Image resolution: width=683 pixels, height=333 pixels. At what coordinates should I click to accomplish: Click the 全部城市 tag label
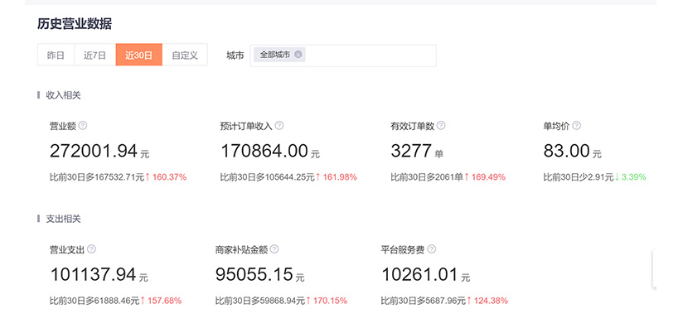click(274, 55)
